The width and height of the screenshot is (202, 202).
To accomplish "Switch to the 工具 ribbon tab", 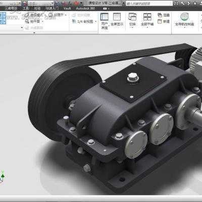I will [x=26, y=9].
